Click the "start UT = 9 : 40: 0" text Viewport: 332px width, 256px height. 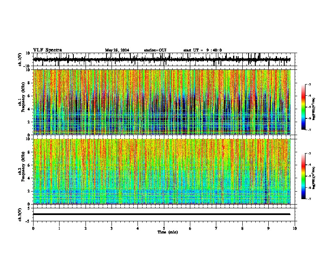202,50
